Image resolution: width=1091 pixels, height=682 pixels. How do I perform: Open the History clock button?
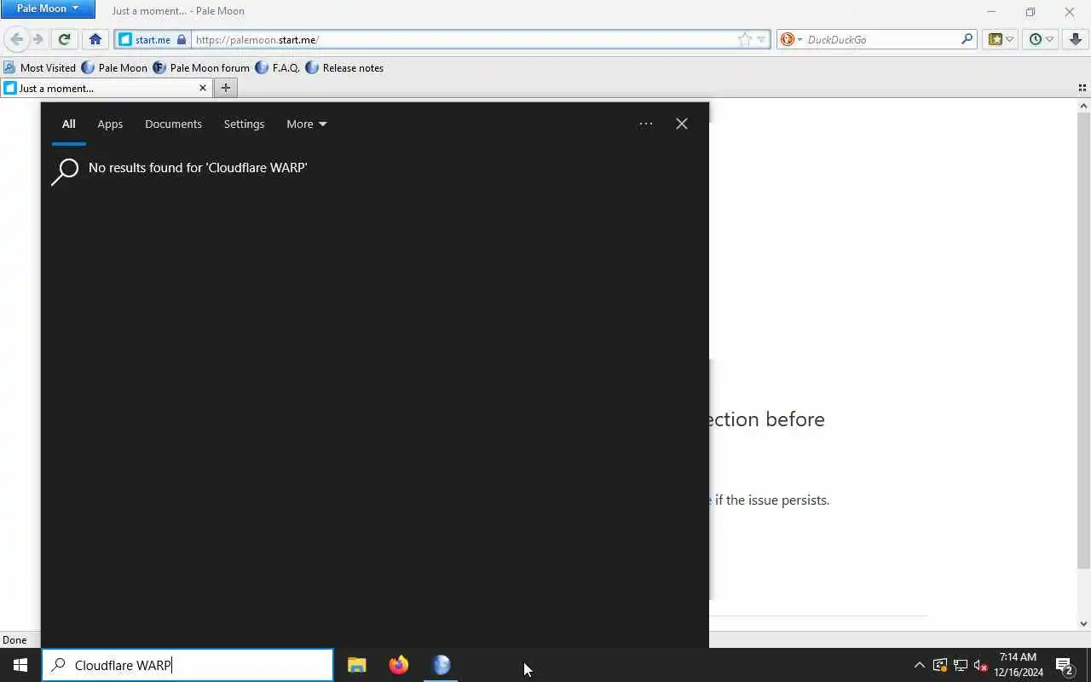tap(1035, 39)
